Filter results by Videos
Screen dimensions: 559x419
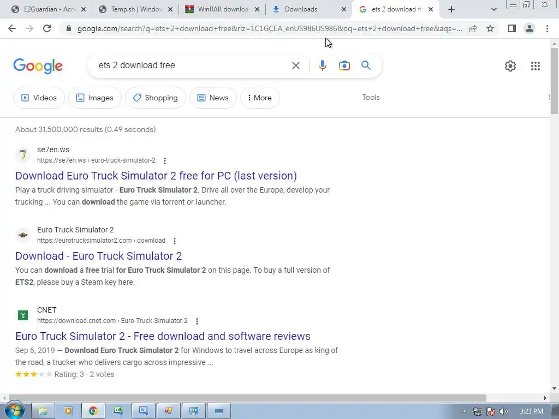click(x=39, y=98)
